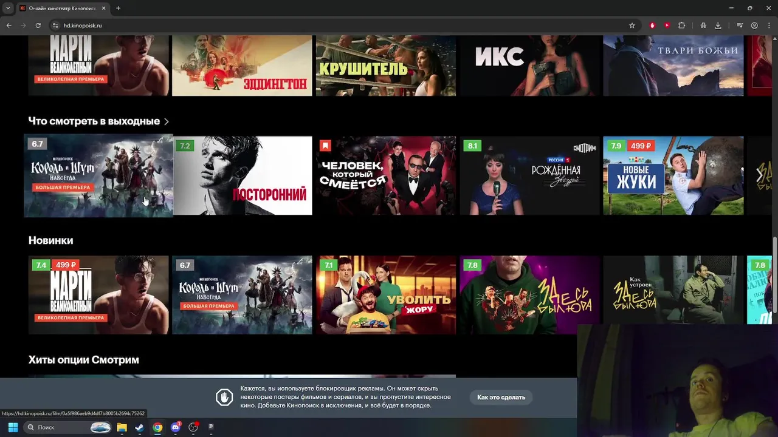Click the 7.1 rating badge on Уволить Жору

pyautogui.click(x=329, y=265)
